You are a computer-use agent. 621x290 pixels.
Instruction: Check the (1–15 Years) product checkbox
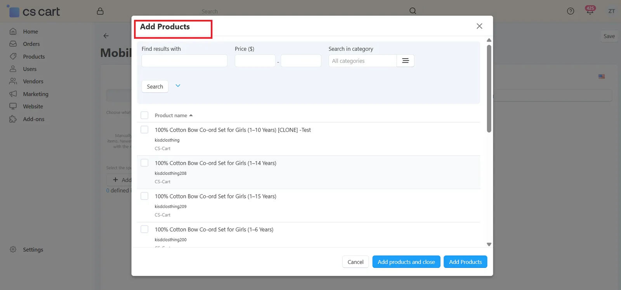tap(144, 196)
